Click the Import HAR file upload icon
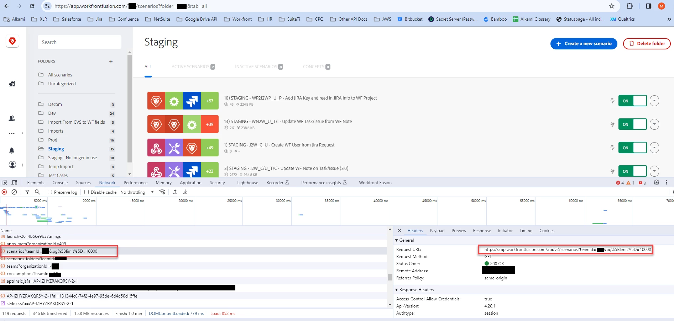Screen dimensions: 674x321 point(175,192)
